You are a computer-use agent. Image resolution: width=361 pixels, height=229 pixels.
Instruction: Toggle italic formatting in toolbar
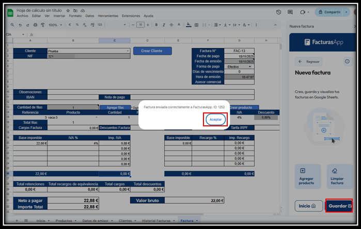tap(164, 25)
